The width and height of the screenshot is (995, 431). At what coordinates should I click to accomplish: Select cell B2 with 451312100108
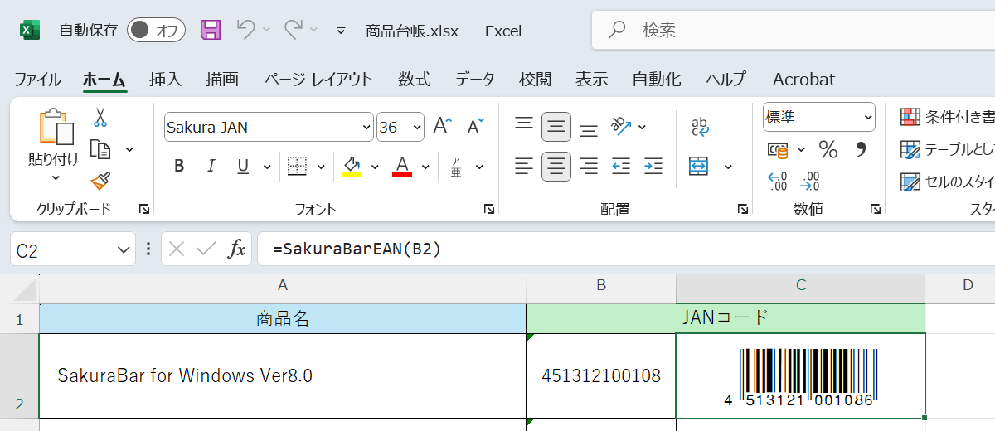tap(601, 376)
